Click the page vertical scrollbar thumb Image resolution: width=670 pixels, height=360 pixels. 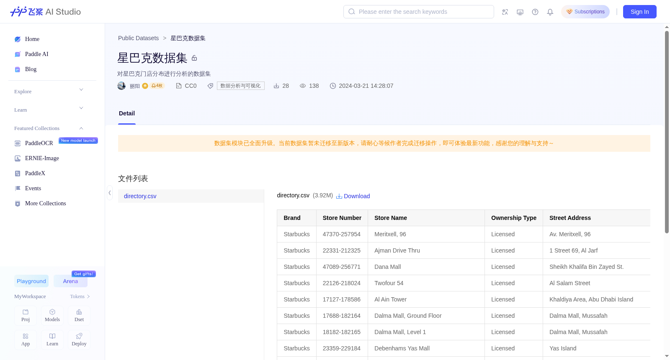pyautogui.click(x=667, y=132)
